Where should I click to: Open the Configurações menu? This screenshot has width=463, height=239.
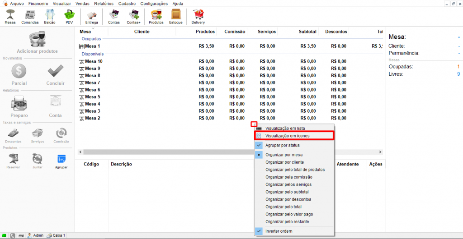click(154, 3)
